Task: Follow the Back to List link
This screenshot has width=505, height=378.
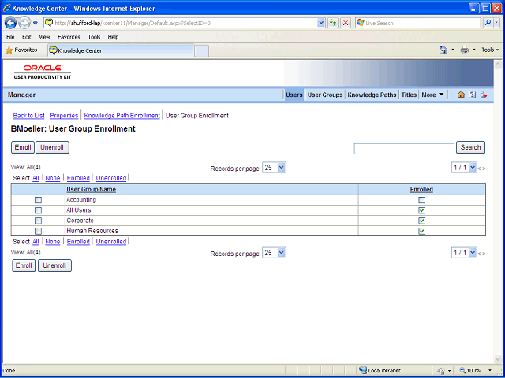Action: pos(28,116)
